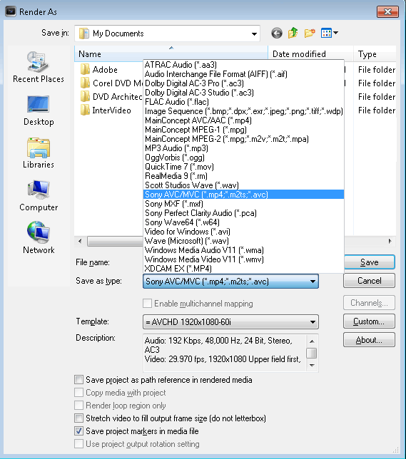Go back using the round back arrow icon
Screen dimensions: 406x459
coord(277,33)
